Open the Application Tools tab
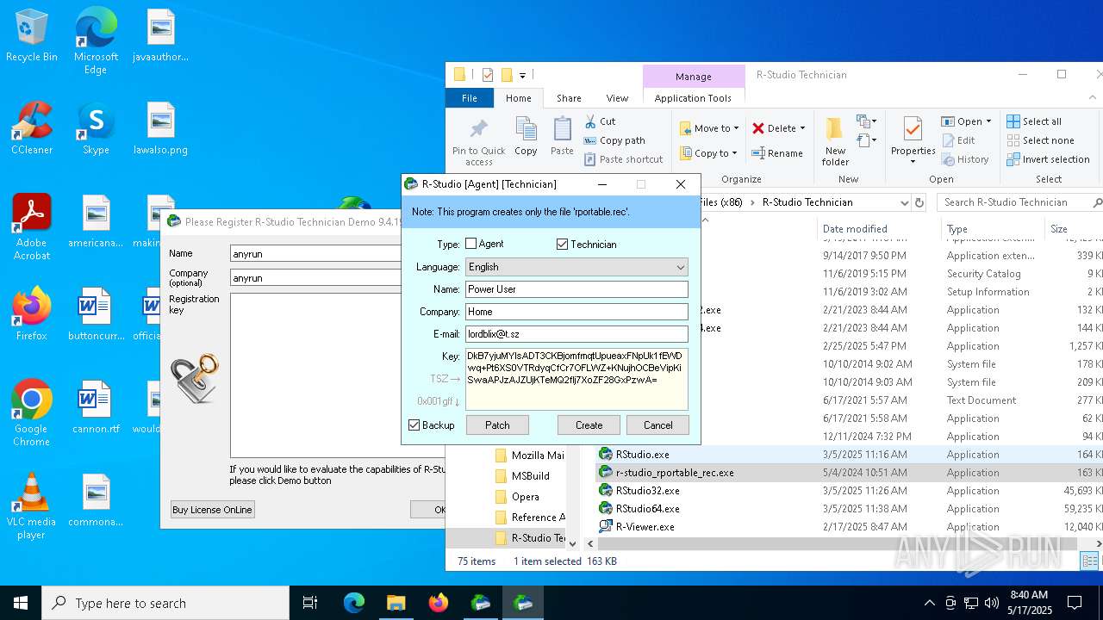The width and height of the screenshot is (1103, 620). point(693,98)
